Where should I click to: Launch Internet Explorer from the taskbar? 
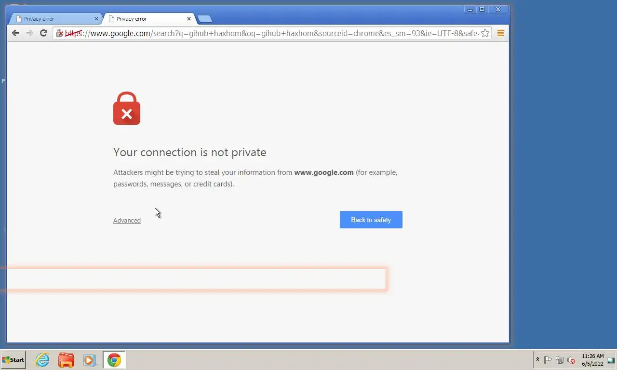click(42, 360)
